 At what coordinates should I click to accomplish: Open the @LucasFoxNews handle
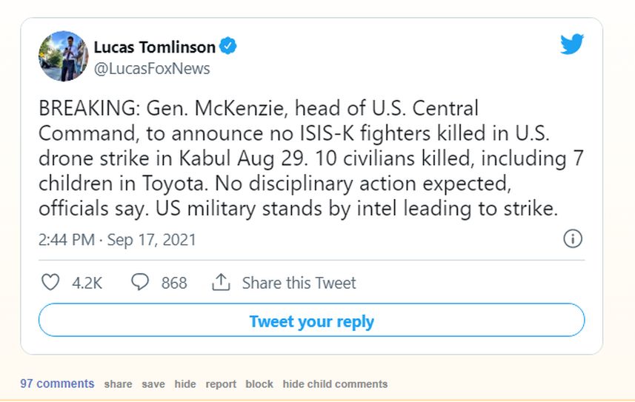pyautogui.click(x=152, y=68)
